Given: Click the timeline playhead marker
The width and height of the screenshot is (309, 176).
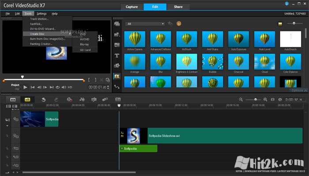Looking at the screenshot, I should [119, 106].
